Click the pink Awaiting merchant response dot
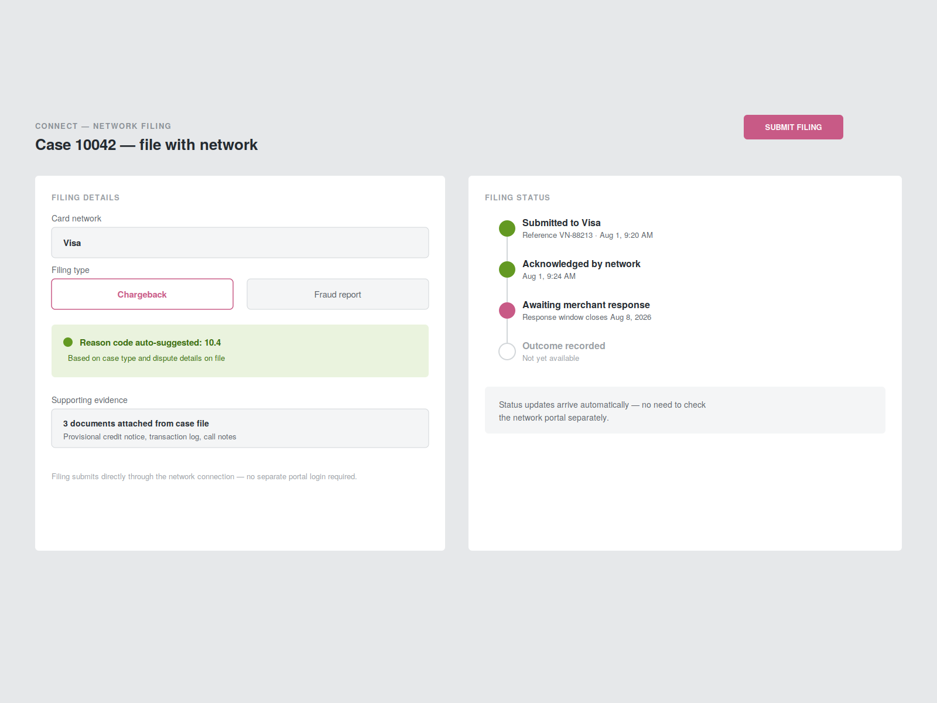937x703 pixels. click(507, 310)
